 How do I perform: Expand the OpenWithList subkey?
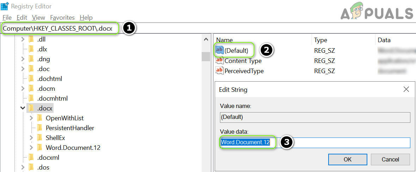[x=31, y=118]
